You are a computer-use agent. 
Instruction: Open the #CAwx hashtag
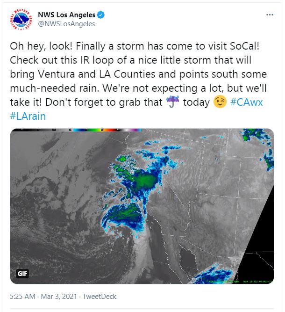click(246, 102)
